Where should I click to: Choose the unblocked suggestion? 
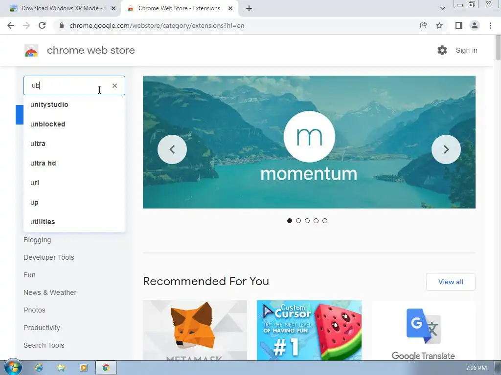[x=74, y=124]
